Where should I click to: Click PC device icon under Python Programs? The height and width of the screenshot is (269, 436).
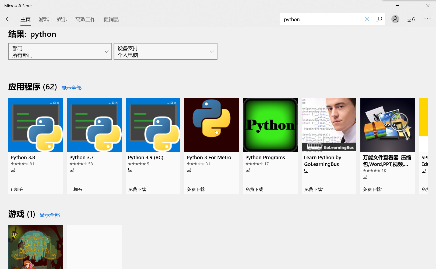[x=248, y=170]
